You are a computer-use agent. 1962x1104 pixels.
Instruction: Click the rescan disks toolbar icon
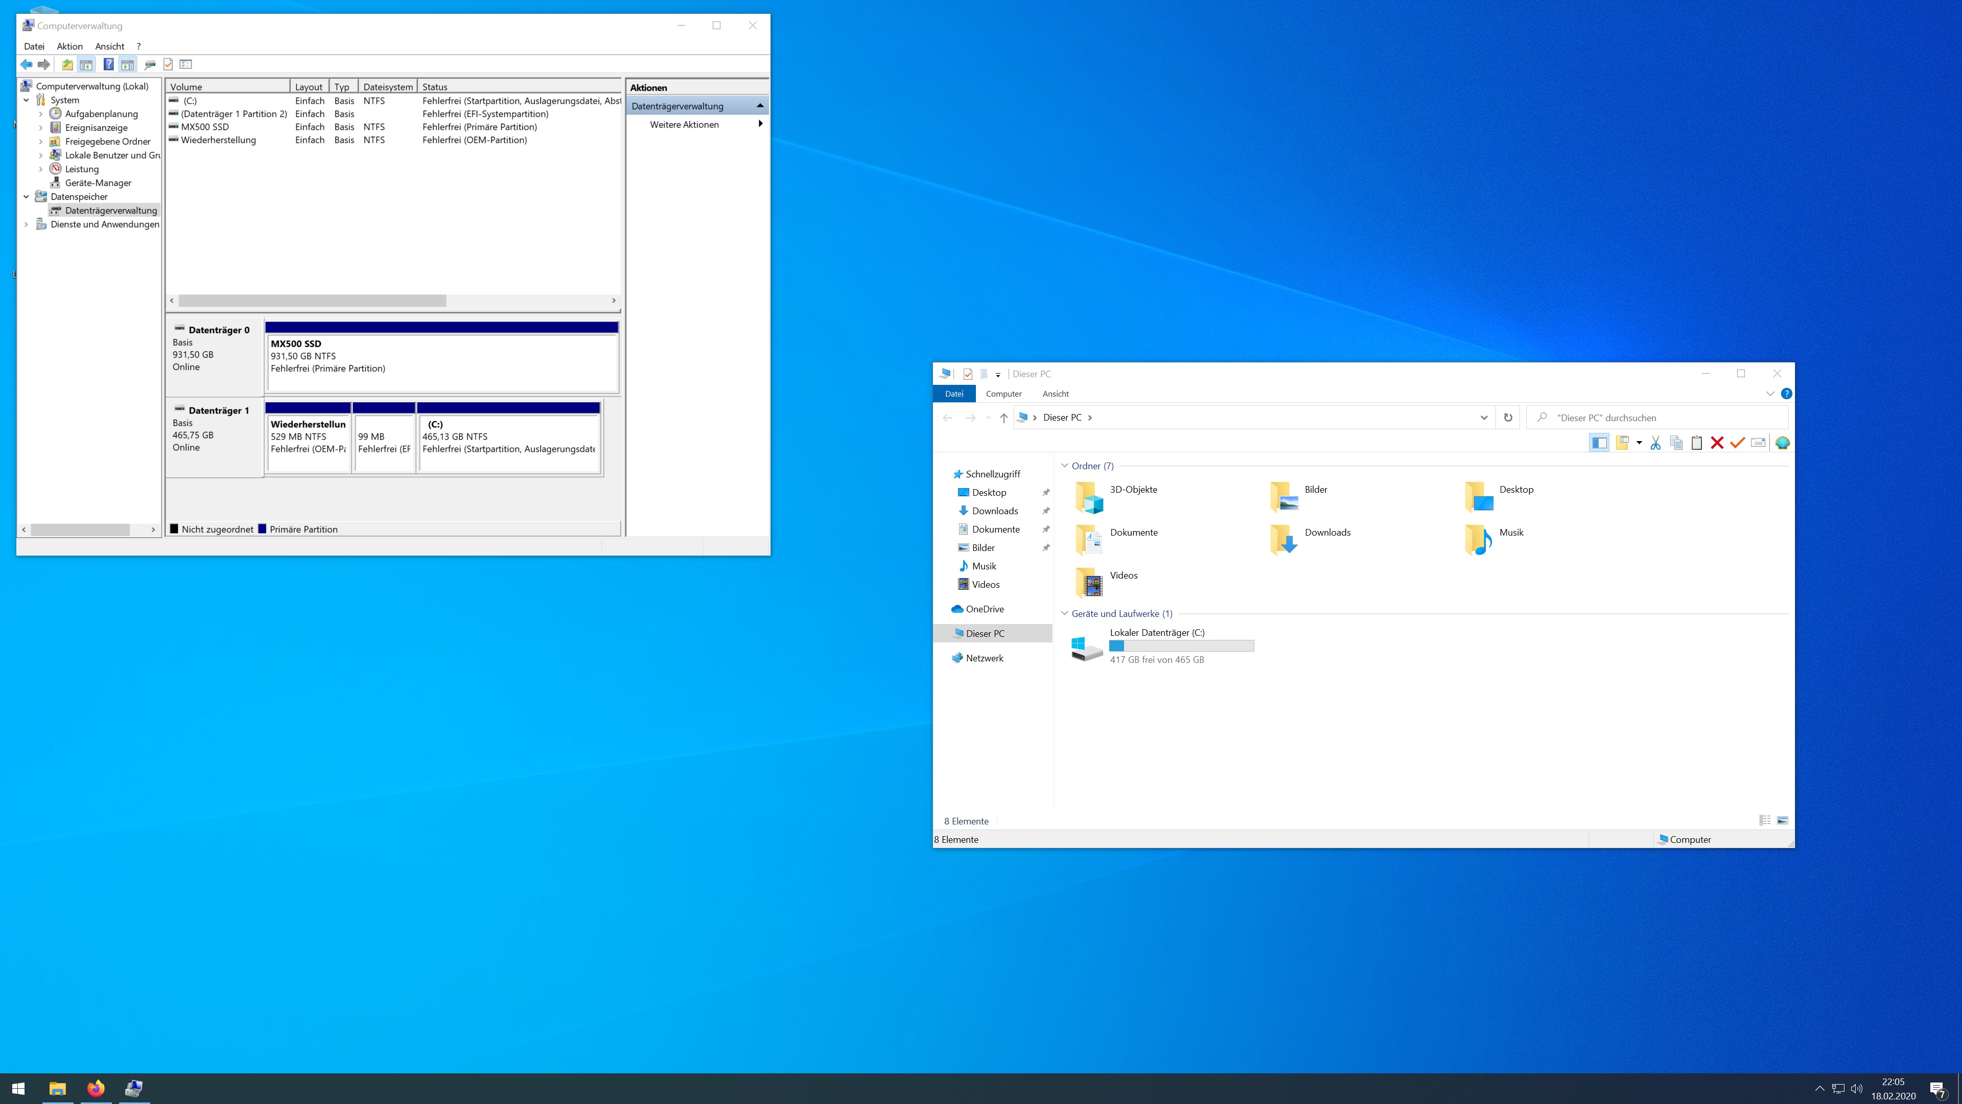coord(150,65)
